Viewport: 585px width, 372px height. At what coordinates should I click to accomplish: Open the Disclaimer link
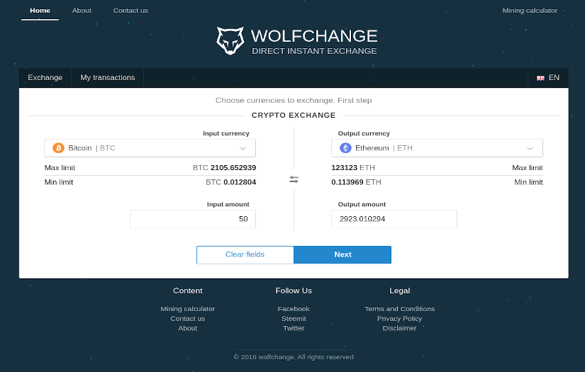point(400,328)
